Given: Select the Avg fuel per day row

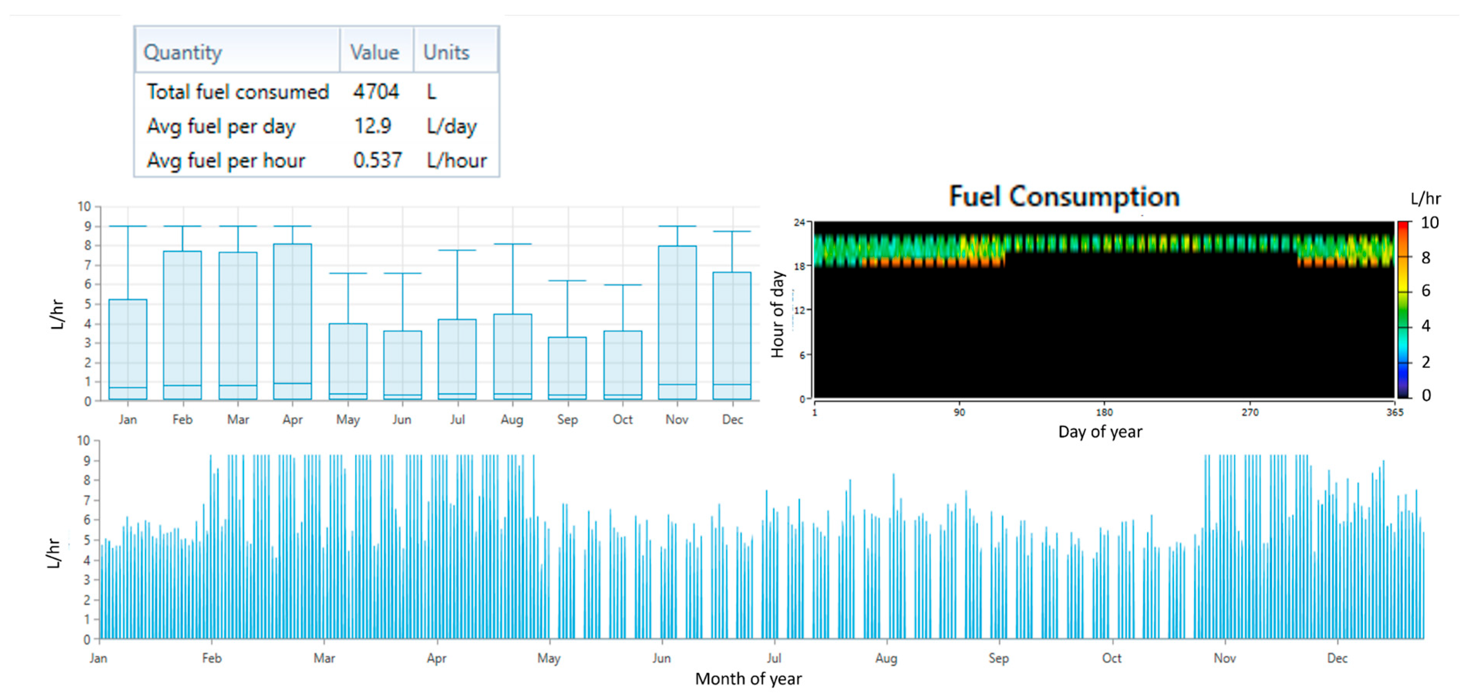Looking at the screenshot, I should point(221,126).
